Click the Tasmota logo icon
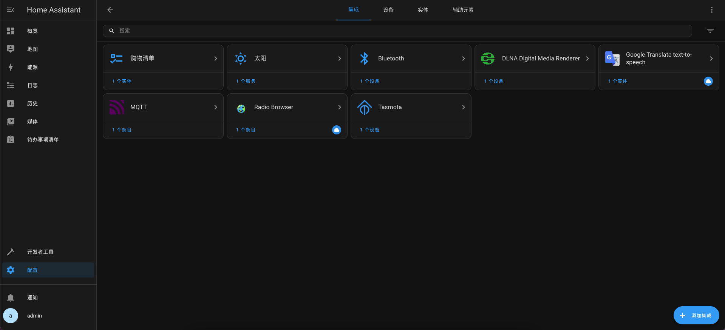Image resolution: width=725 pixels, height=330 pixels. 365,107
